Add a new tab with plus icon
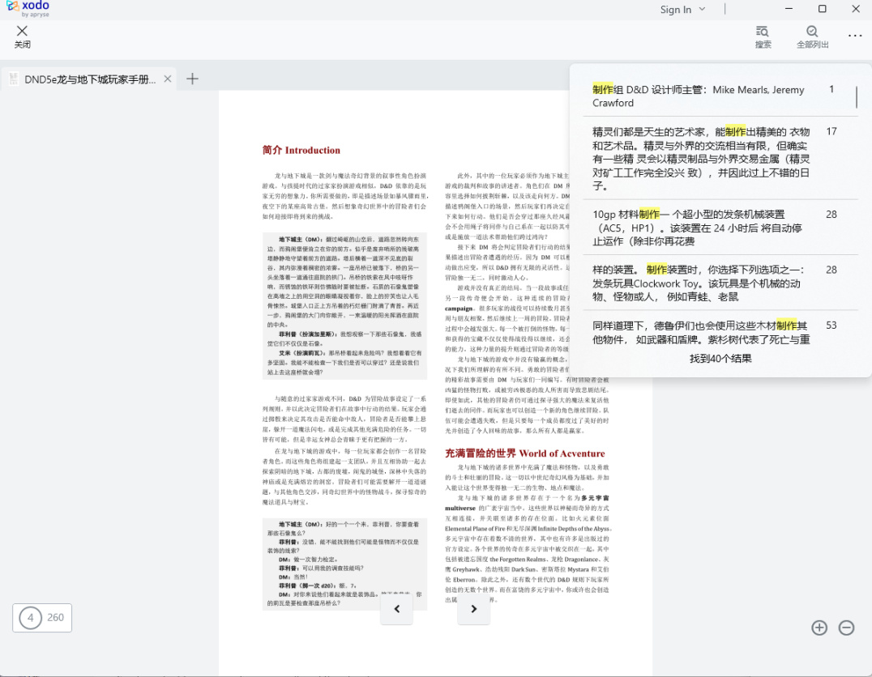872x677 pixels. pos(192,79)
